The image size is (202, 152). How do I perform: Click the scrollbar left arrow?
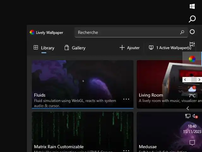[x=185, y=79]
